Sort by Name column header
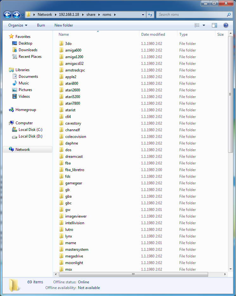 click(x=64, y=34)
